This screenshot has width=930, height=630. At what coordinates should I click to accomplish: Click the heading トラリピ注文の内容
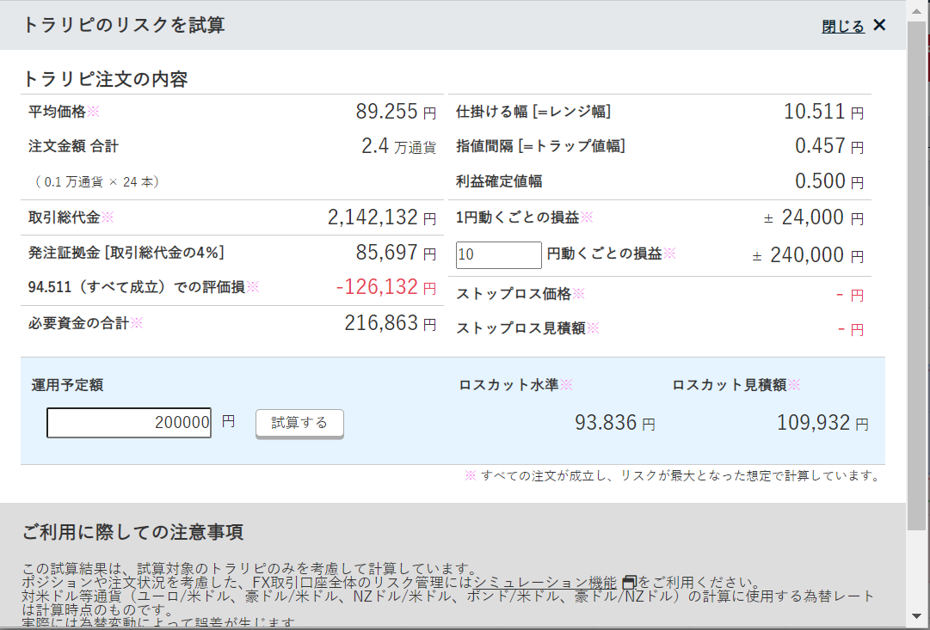[106, 79]
